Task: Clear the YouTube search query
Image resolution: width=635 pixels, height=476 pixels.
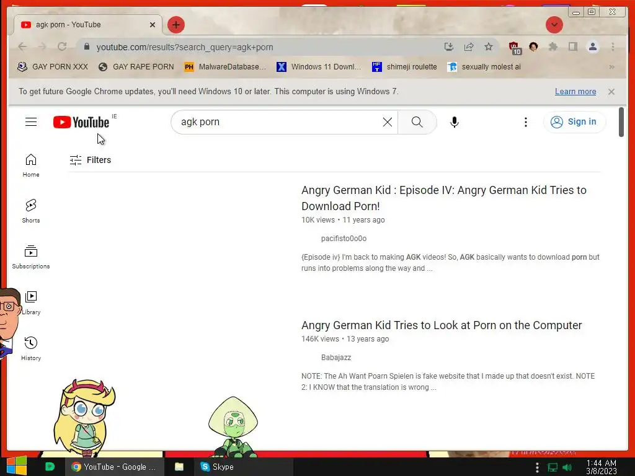Action: pos(387,122)
